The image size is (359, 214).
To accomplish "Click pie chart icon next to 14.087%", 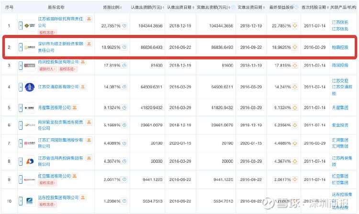I will click(124, 87).
